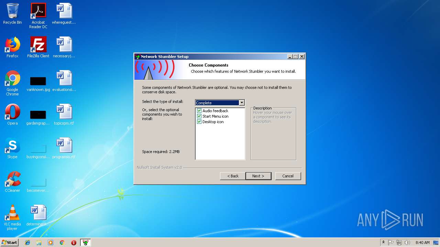Open Firefox desktop shortcut
The image size is (440, 247).
[12, 47]
